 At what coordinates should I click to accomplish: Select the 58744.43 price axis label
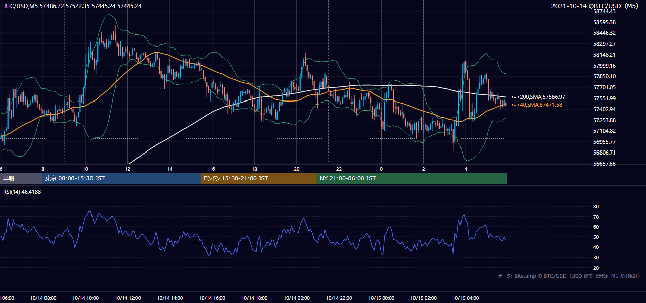(x=604, y=11)
